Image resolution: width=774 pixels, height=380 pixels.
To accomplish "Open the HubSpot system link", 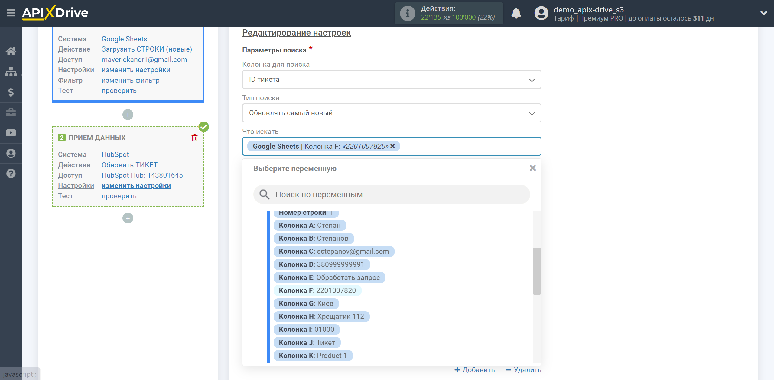I will [x=115, y=154].
